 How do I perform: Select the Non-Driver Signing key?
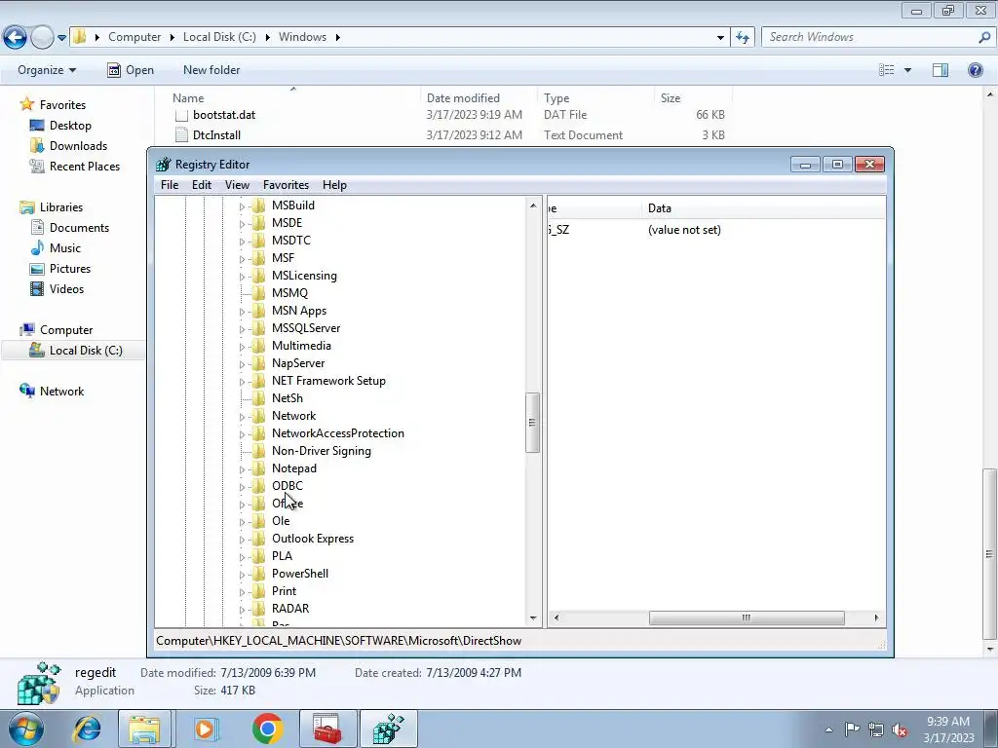(x=322, y=451)
